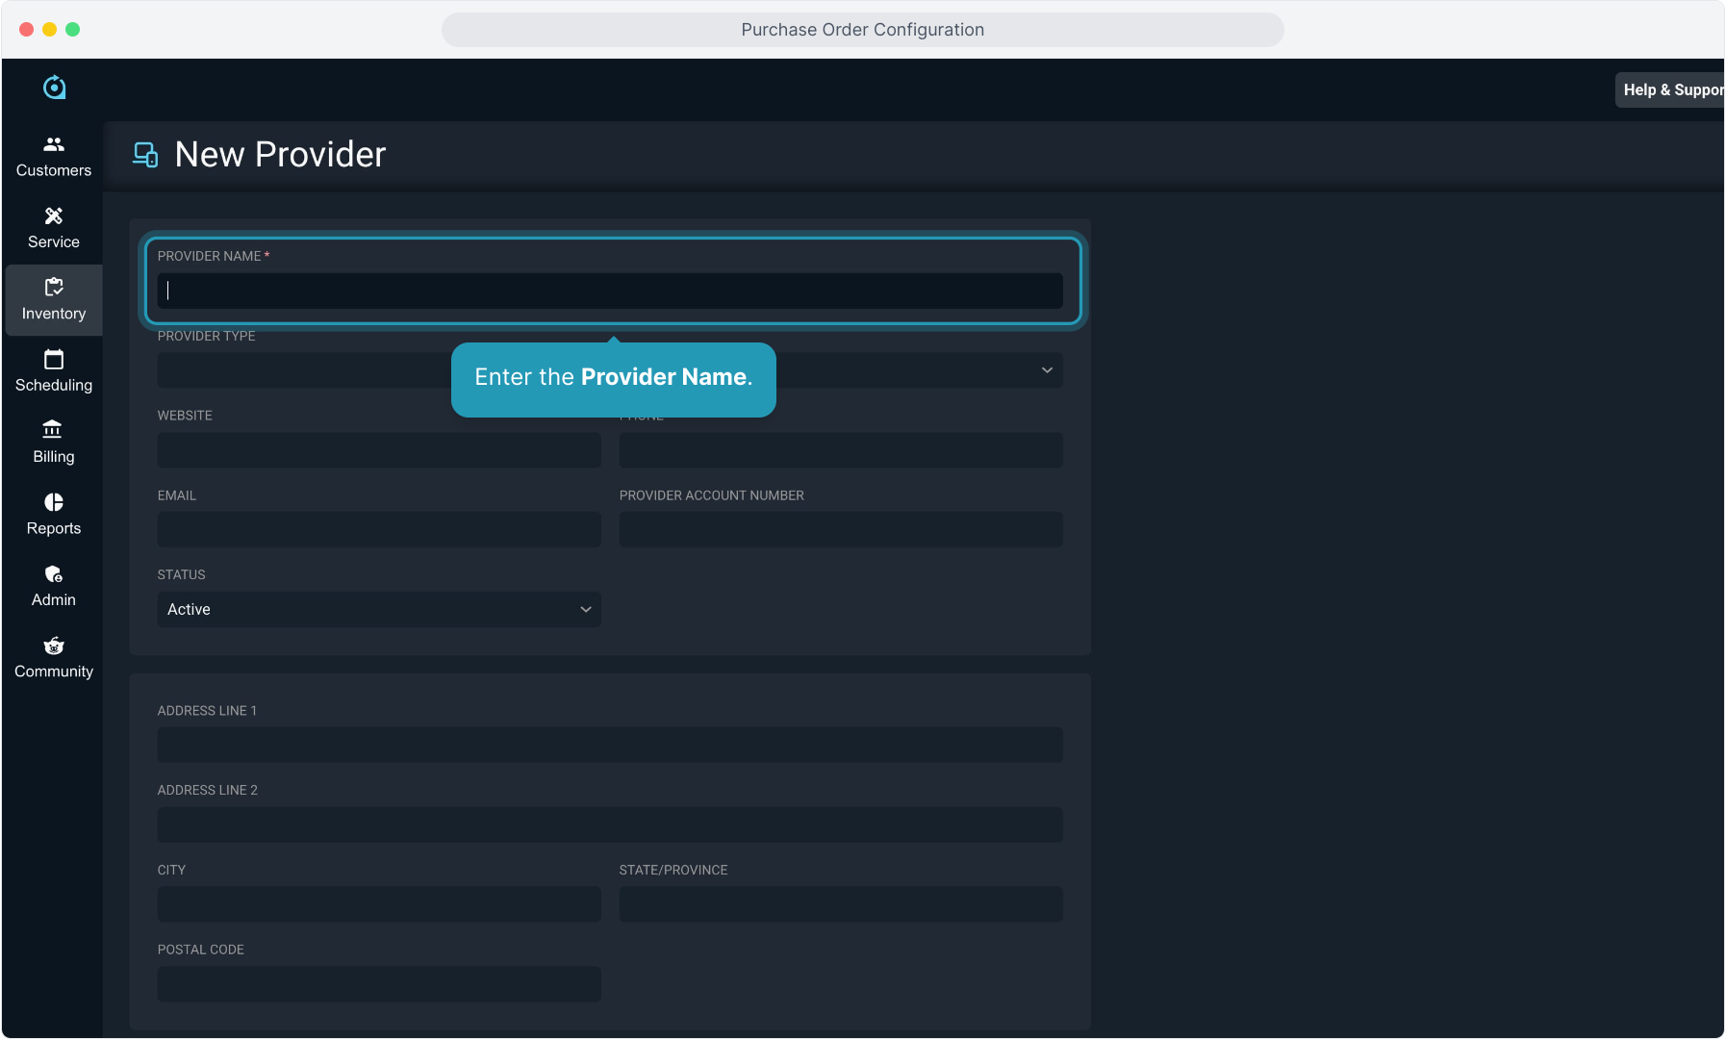
Task: Click the app logo icon in sidebar
Action: (54, 88)
